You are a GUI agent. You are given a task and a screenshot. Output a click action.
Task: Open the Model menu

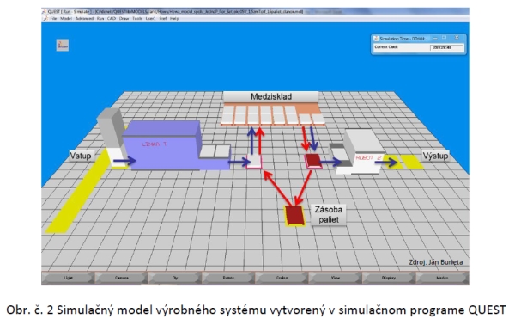pyautogui.click(x=66, y=19)
